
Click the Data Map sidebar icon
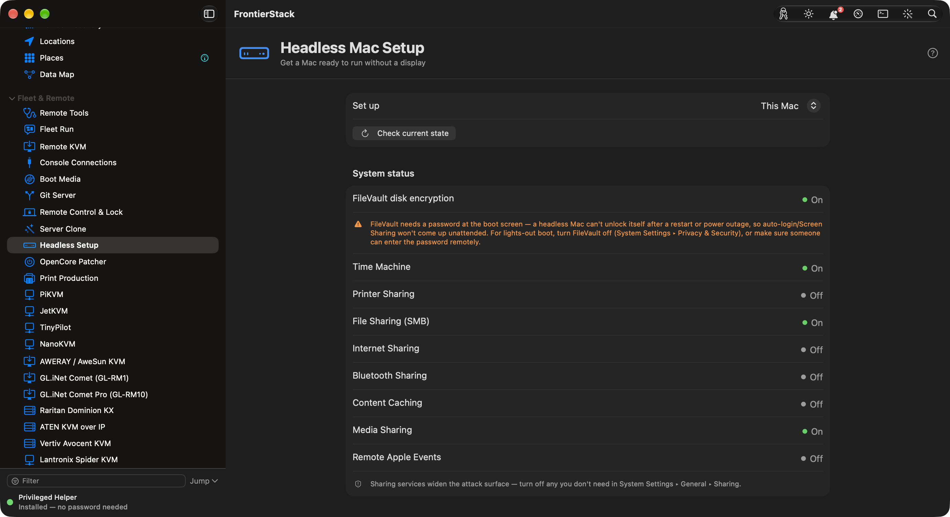[29, 75]
